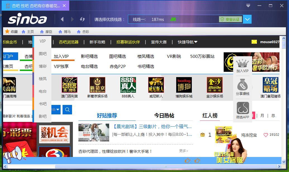Click 威尼斯人 icon
The image size is (289, 172).
coord(156,85)
